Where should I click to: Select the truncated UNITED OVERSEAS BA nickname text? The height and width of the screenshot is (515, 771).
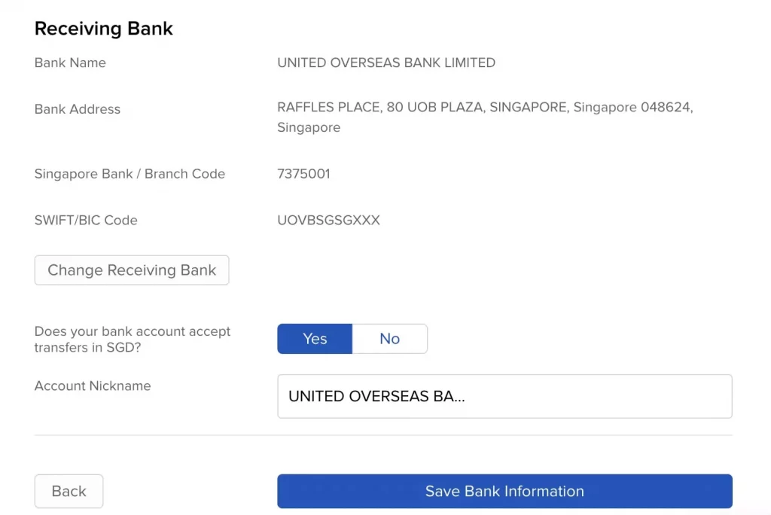[x=375, y=395]
